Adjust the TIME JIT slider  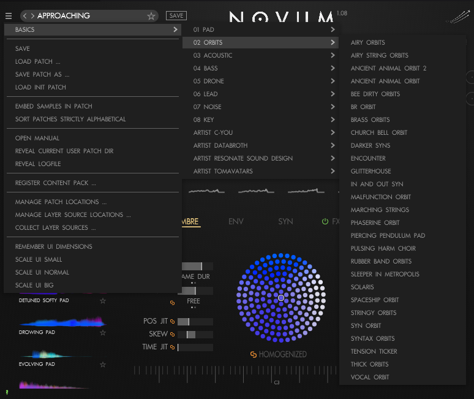[195, 348]
